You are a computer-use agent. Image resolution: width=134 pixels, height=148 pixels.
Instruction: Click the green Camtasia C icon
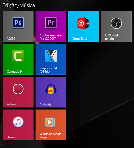[18, 56]
